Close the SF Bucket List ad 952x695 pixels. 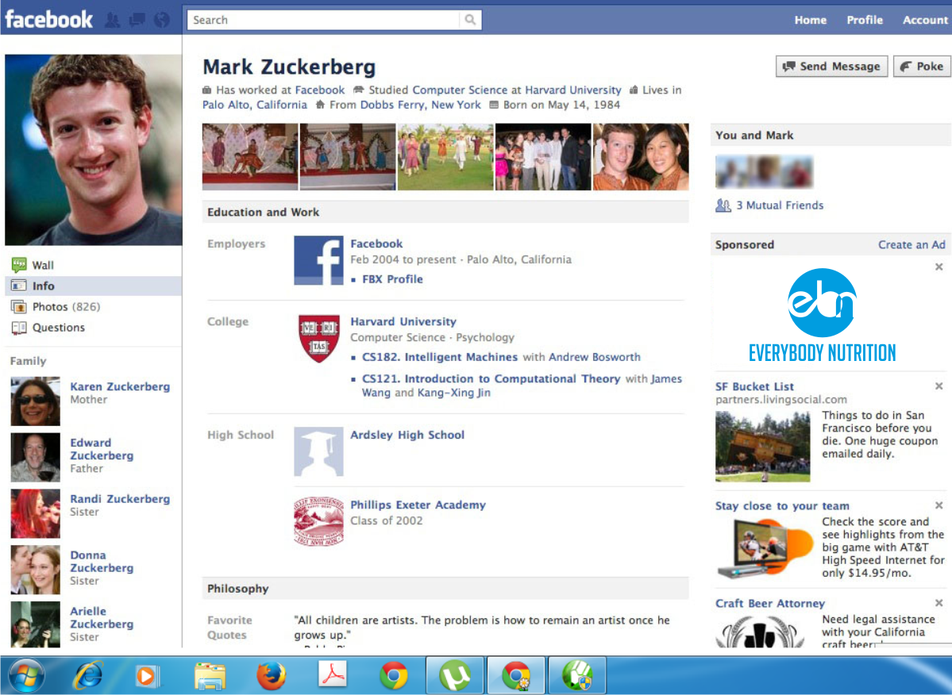(x=939, y=386)
